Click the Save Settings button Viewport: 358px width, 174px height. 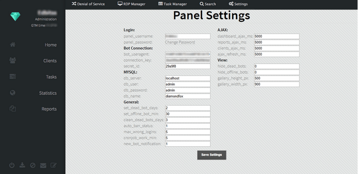pos(212,155)
